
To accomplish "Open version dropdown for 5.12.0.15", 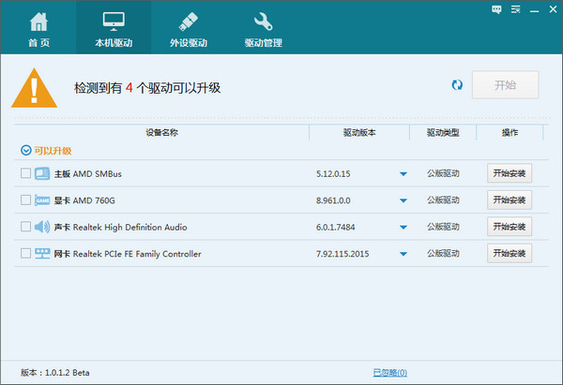I will tap(403, 174).
